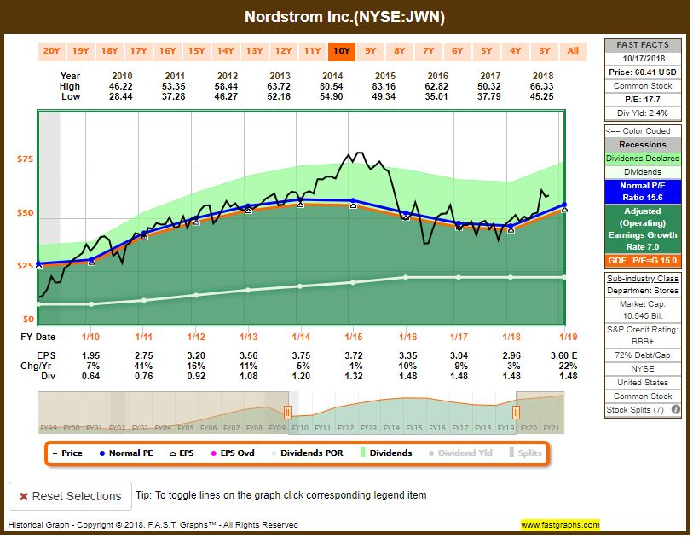This screenshot has height=537, width=693.
Task: Click the Stock Splits (7) entry
Action: pos(635,410)
